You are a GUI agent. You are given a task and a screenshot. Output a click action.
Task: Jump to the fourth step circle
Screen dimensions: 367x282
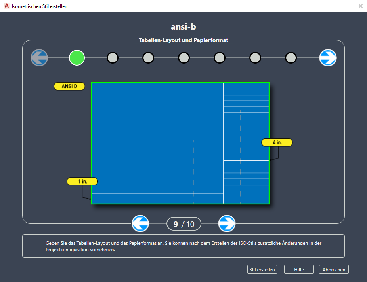pos(184,58)
